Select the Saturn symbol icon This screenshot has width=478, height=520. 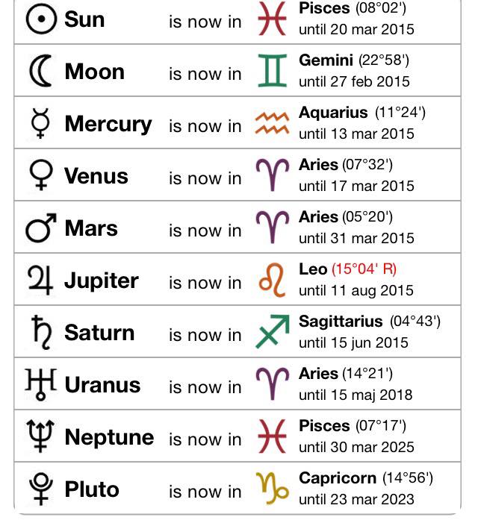pos(42,332)
